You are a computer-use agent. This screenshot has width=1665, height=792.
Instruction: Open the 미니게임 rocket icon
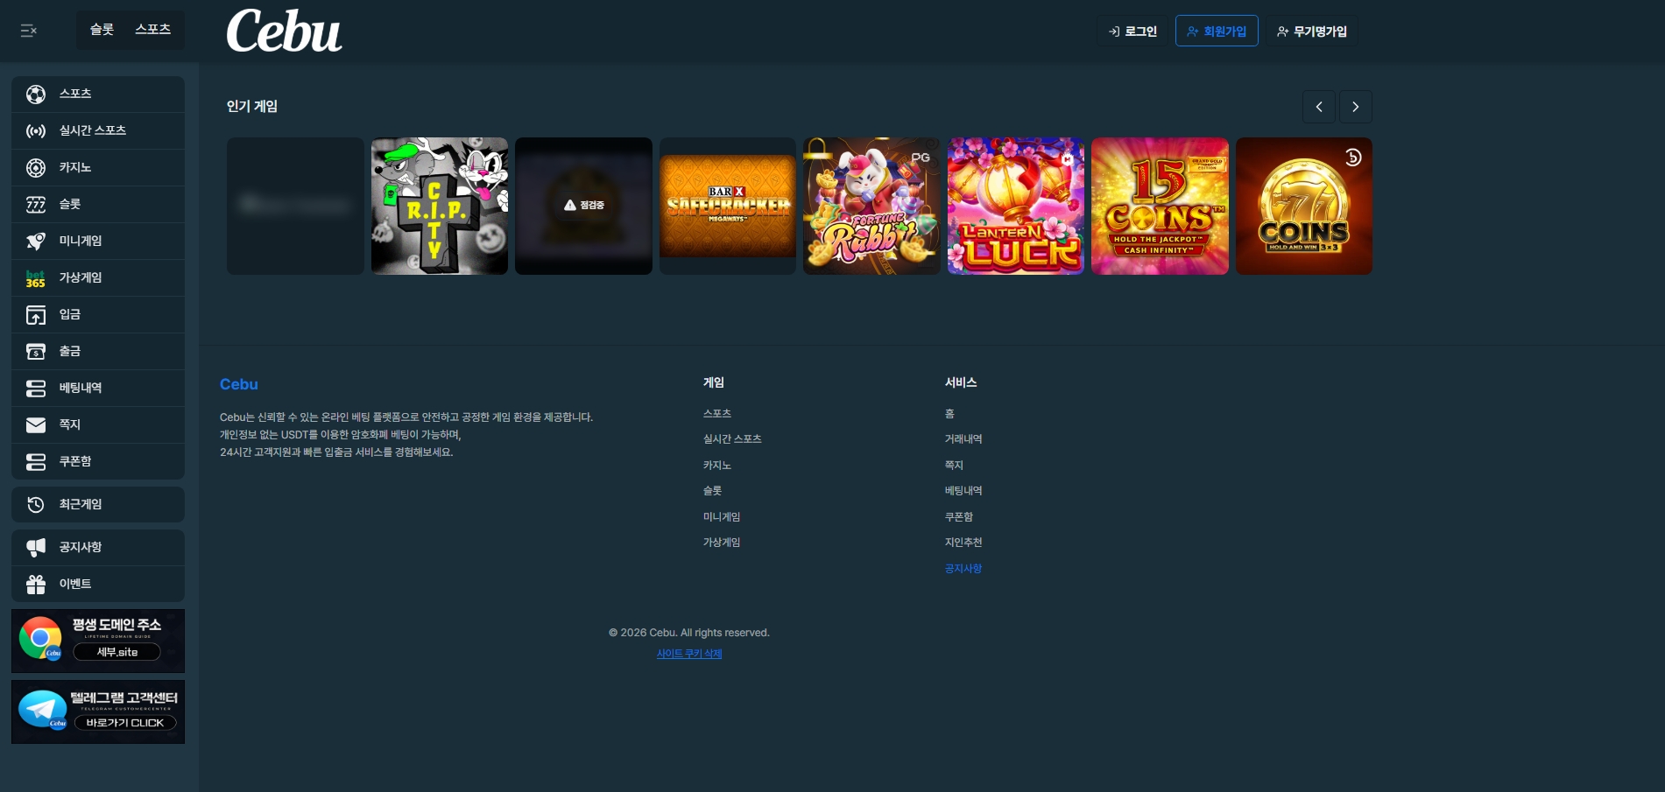click(x=36, y=241)
